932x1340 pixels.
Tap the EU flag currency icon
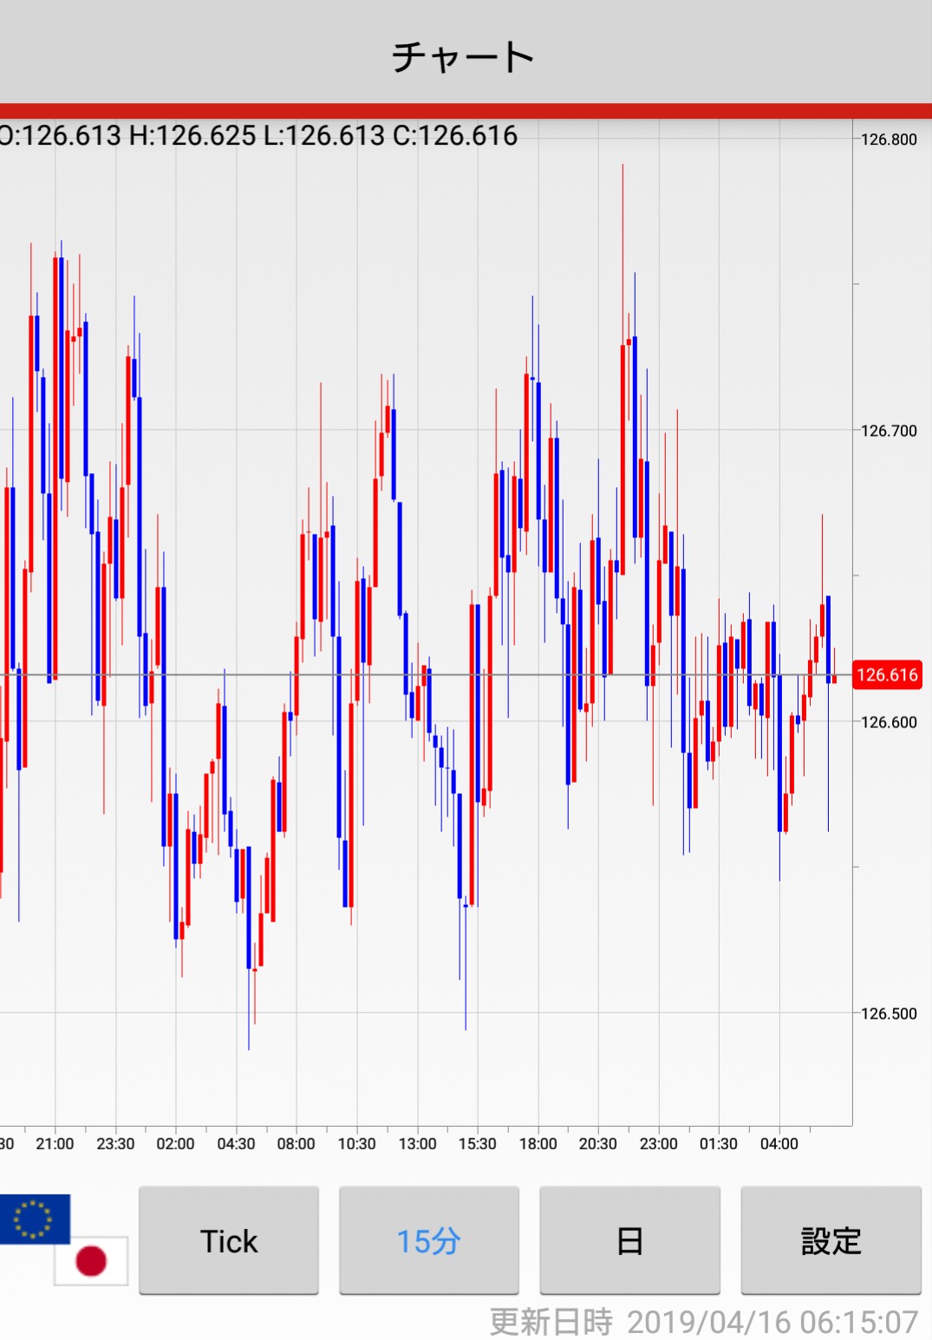click(x=34, y=1219)
